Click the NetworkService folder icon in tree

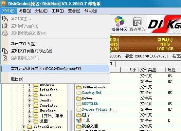(x=29, y=127)
